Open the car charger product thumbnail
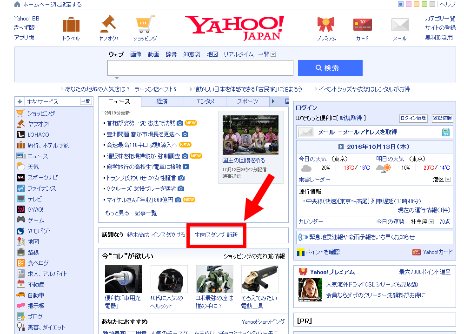Viewport: 464px width, 334px height. click(x=124, y=279)
